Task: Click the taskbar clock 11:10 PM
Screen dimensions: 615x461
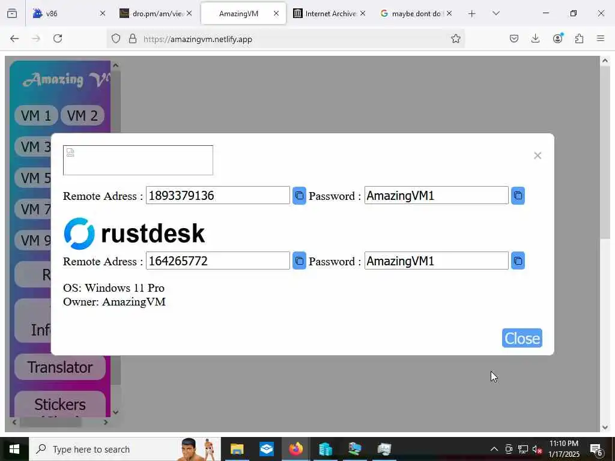Action: pyautogui.click(x=563, y=449)
